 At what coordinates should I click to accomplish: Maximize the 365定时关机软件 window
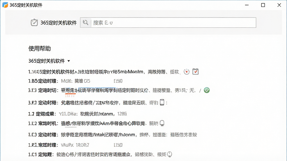(263, 5)
